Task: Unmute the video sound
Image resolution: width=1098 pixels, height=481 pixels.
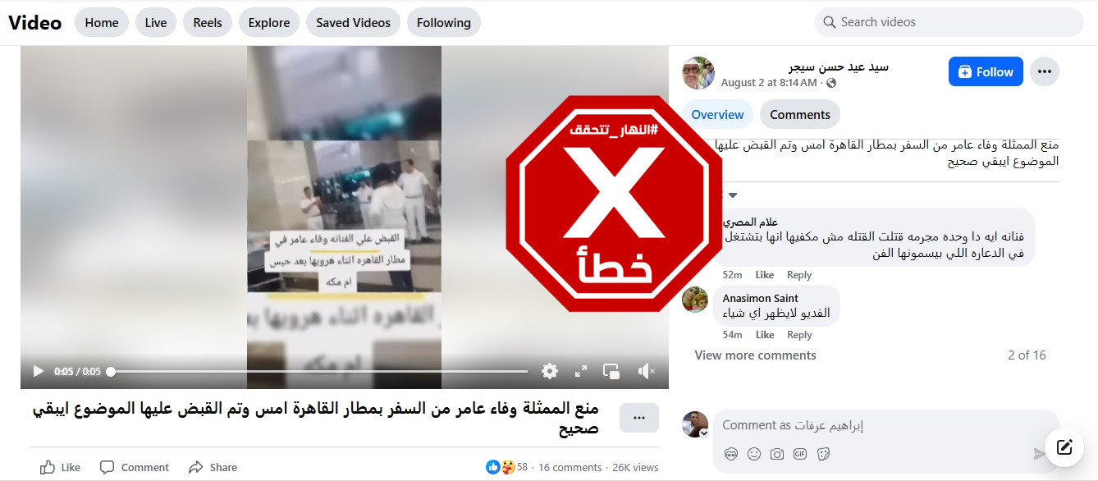Action: [646, 371]
